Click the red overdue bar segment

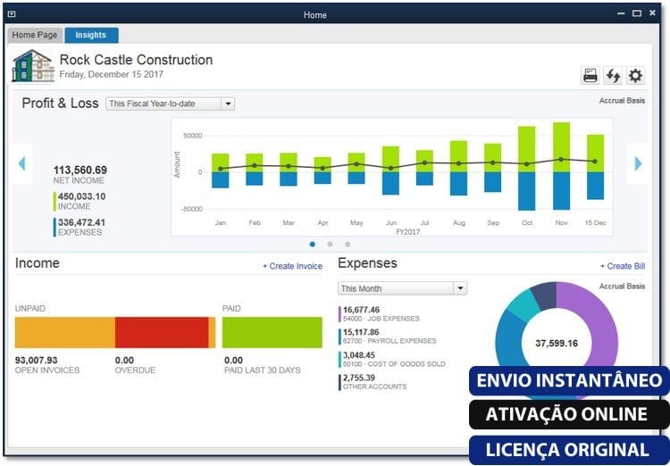162,332
